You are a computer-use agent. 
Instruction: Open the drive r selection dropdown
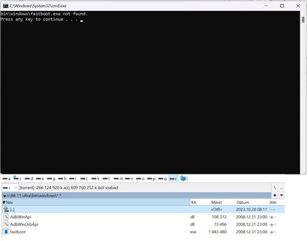point(10,188)
